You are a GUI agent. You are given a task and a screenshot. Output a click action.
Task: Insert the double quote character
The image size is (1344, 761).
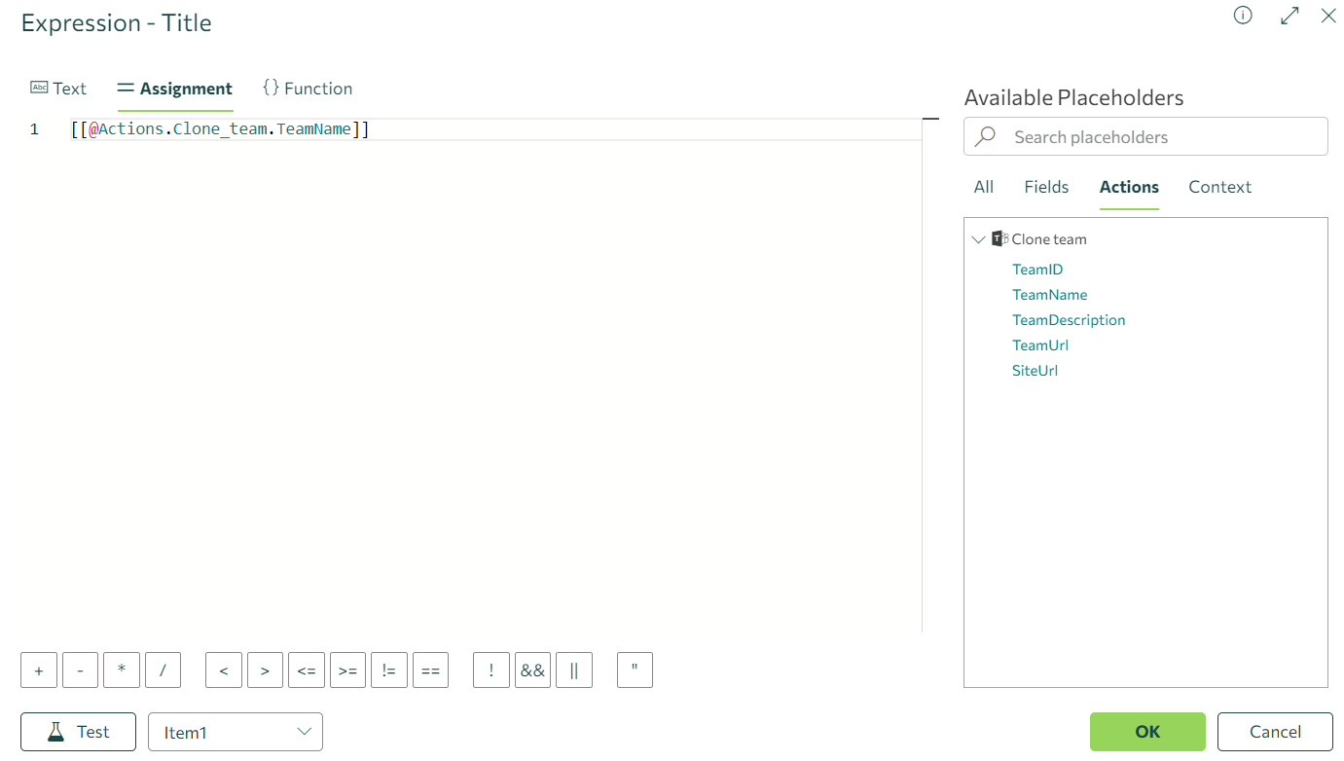point(635,670)
